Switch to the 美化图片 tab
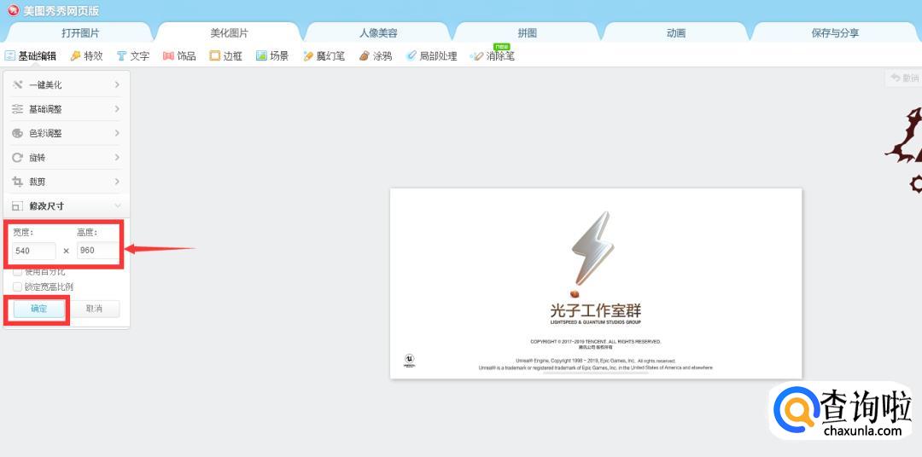Screen dimensions: 922x457 pos(230,33)
